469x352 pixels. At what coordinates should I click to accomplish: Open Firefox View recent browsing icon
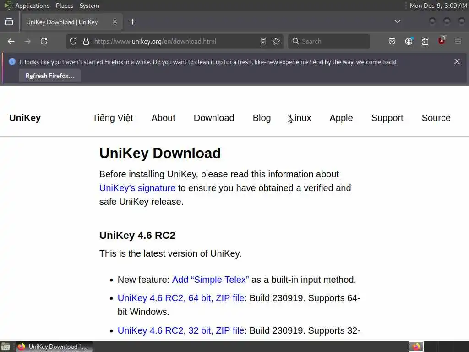[9, 22]
